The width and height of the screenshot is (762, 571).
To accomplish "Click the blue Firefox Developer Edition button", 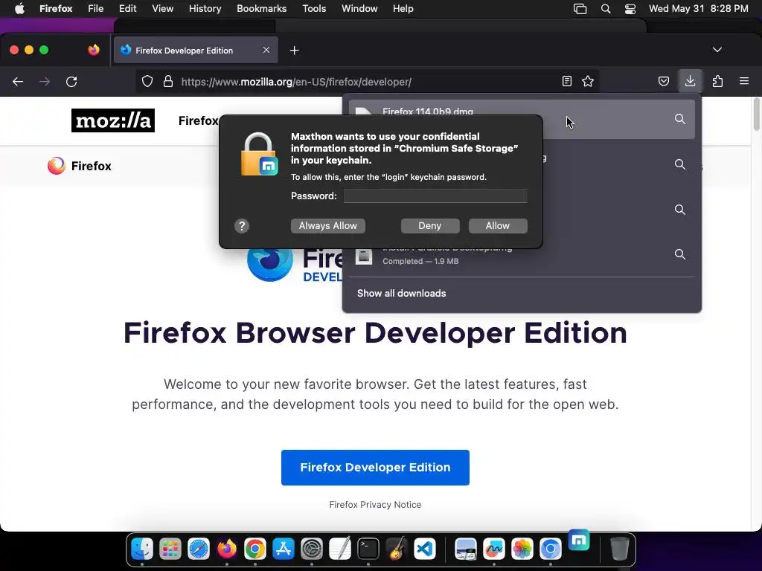I will click(375, 467).
